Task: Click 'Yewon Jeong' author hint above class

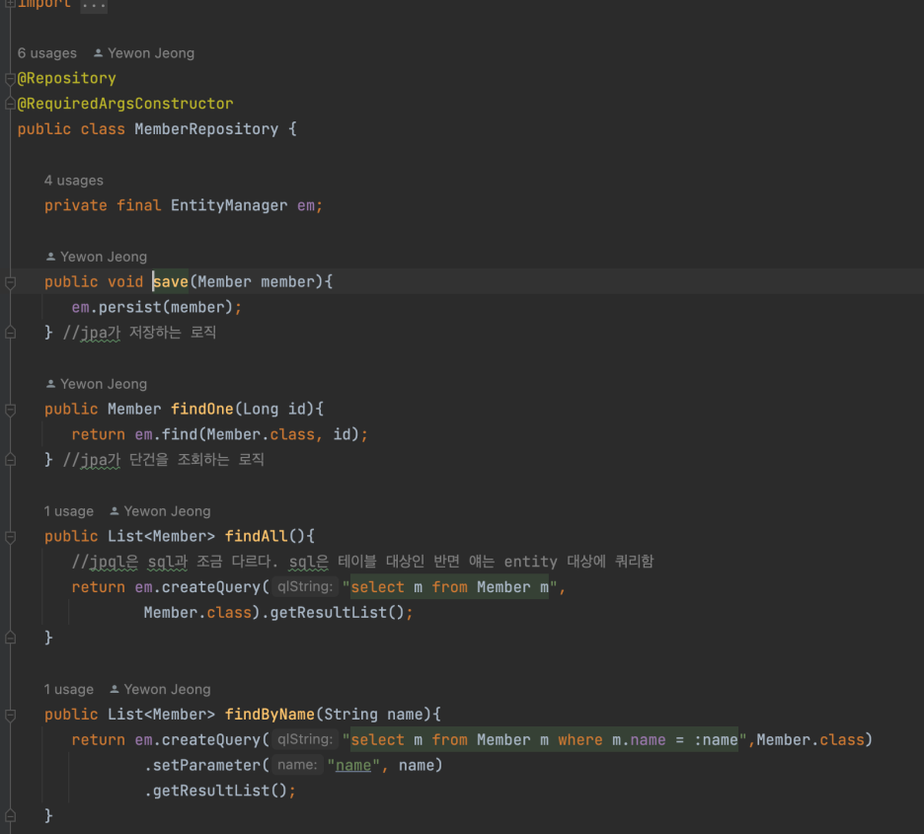Action: coord(151,53)
